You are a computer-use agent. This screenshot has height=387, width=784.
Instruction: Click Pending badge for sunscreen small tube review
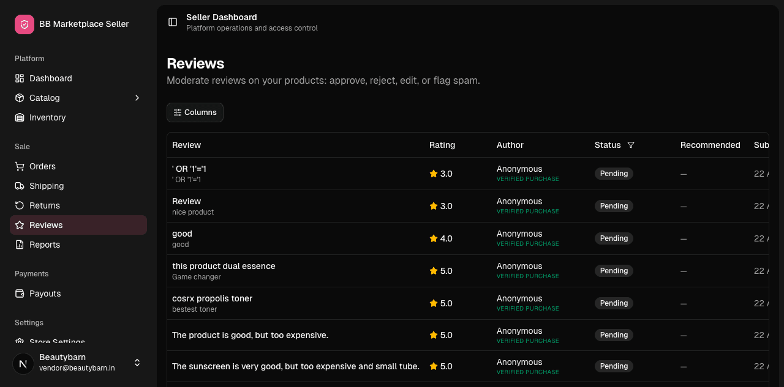click(614, 366)
